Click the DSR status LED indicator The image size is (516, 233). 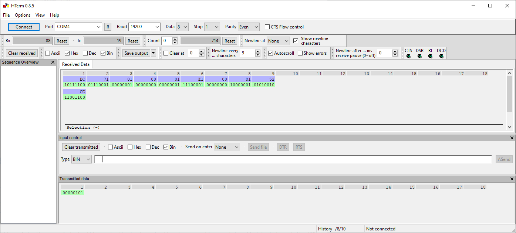click(419, 56)
